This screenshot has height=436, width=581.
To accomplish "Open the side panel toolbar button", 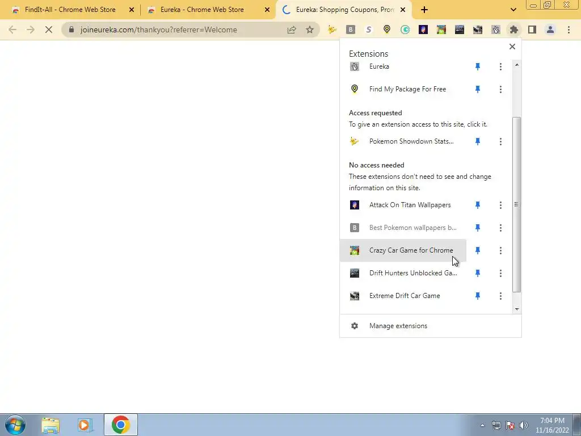I will (532, 30).
